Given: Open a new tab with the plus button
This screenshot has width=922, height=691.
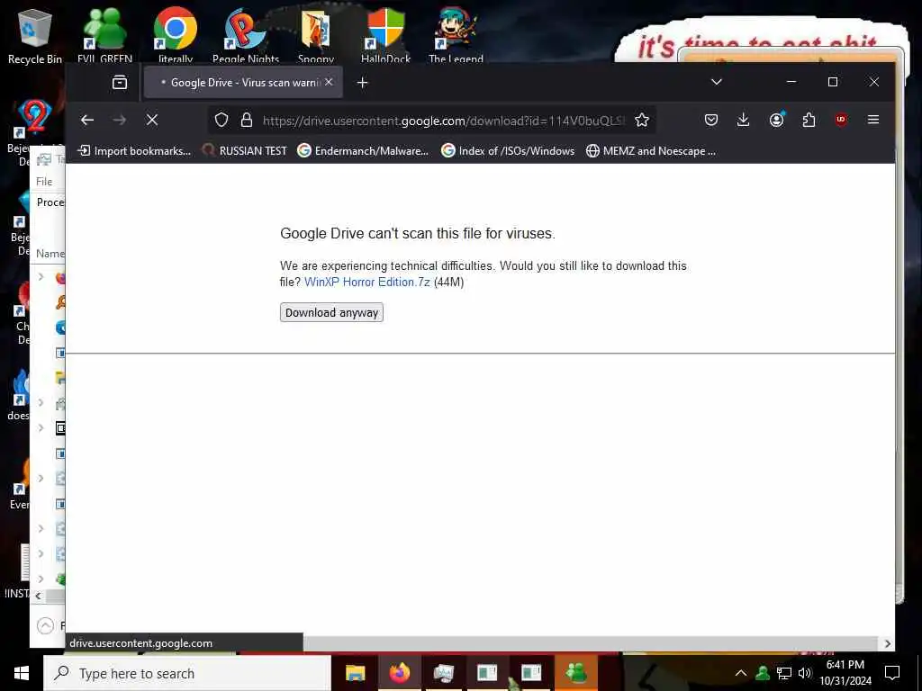Looking at the screenshot, I should tap(362, 83).
